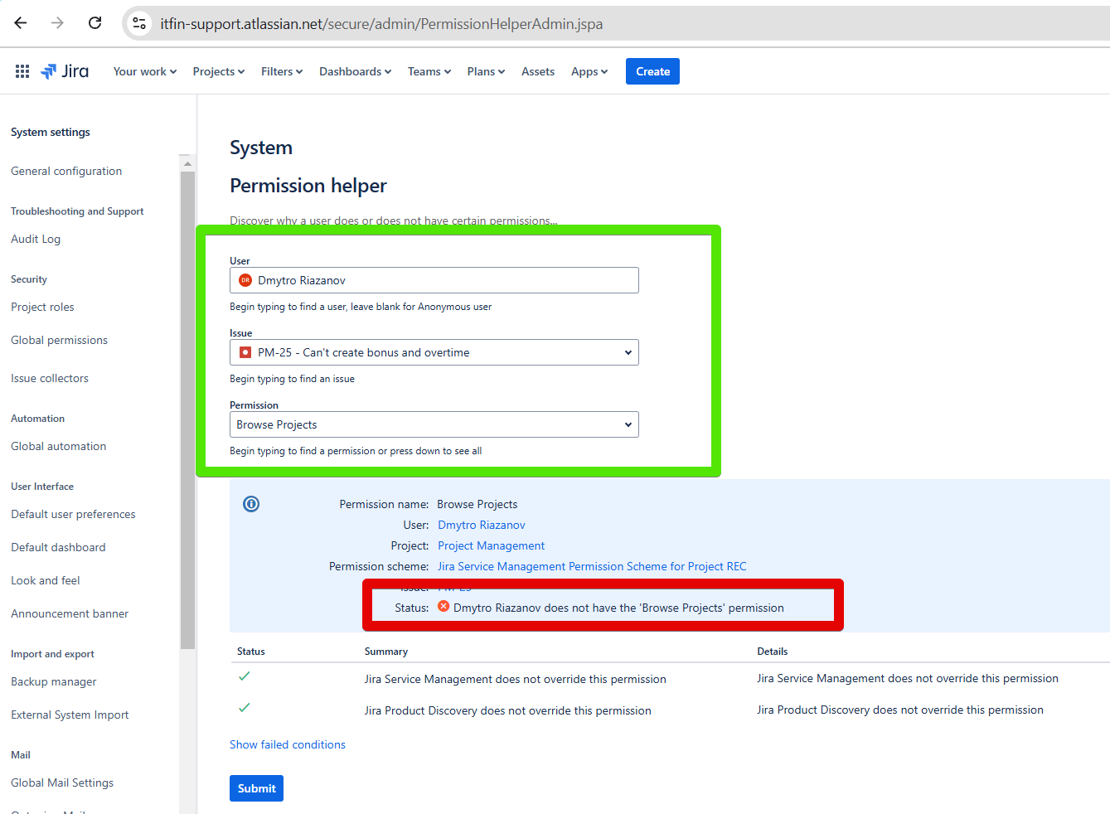Open Dmytro Riazanov user link in results
The image size is (1110, 814).
pos(482,525)
